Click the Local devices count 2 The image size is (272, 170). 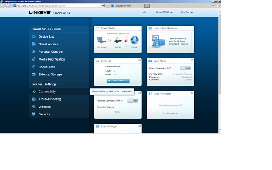(x=115, y=70)
